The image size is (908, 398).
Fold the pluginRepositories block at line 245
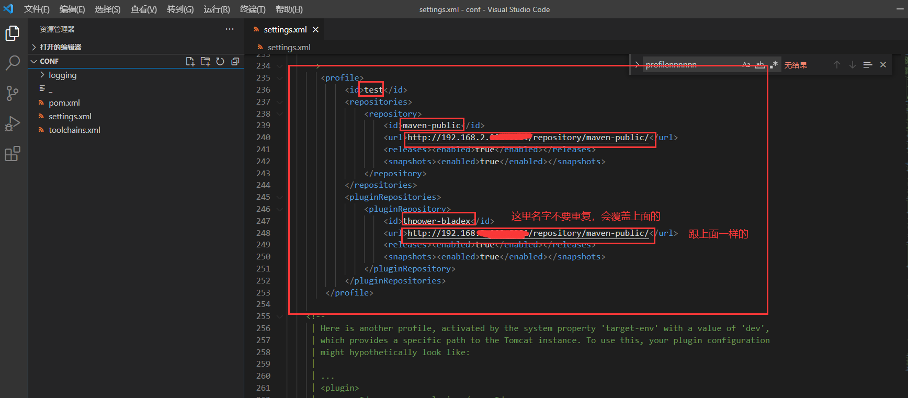(280, 197)
